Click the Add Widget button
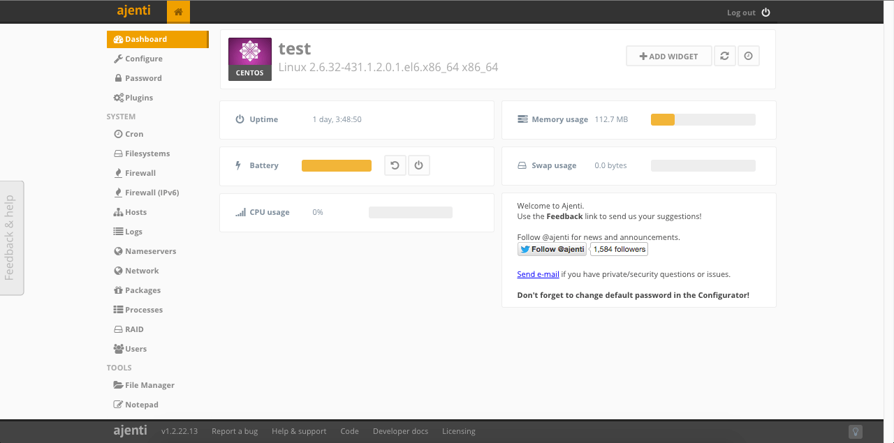Image resolution: width=894 pixels, height=443 pixels. pyautogui.click(x=668, y=57)
